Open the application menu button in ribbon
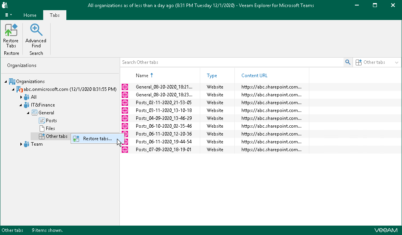402x235 pixels. (8, 15)
